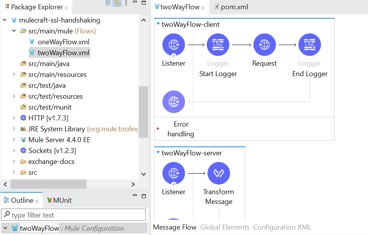The image size is (368, 235).
Task: Expand the Error handling section
Action: point(158,129)
